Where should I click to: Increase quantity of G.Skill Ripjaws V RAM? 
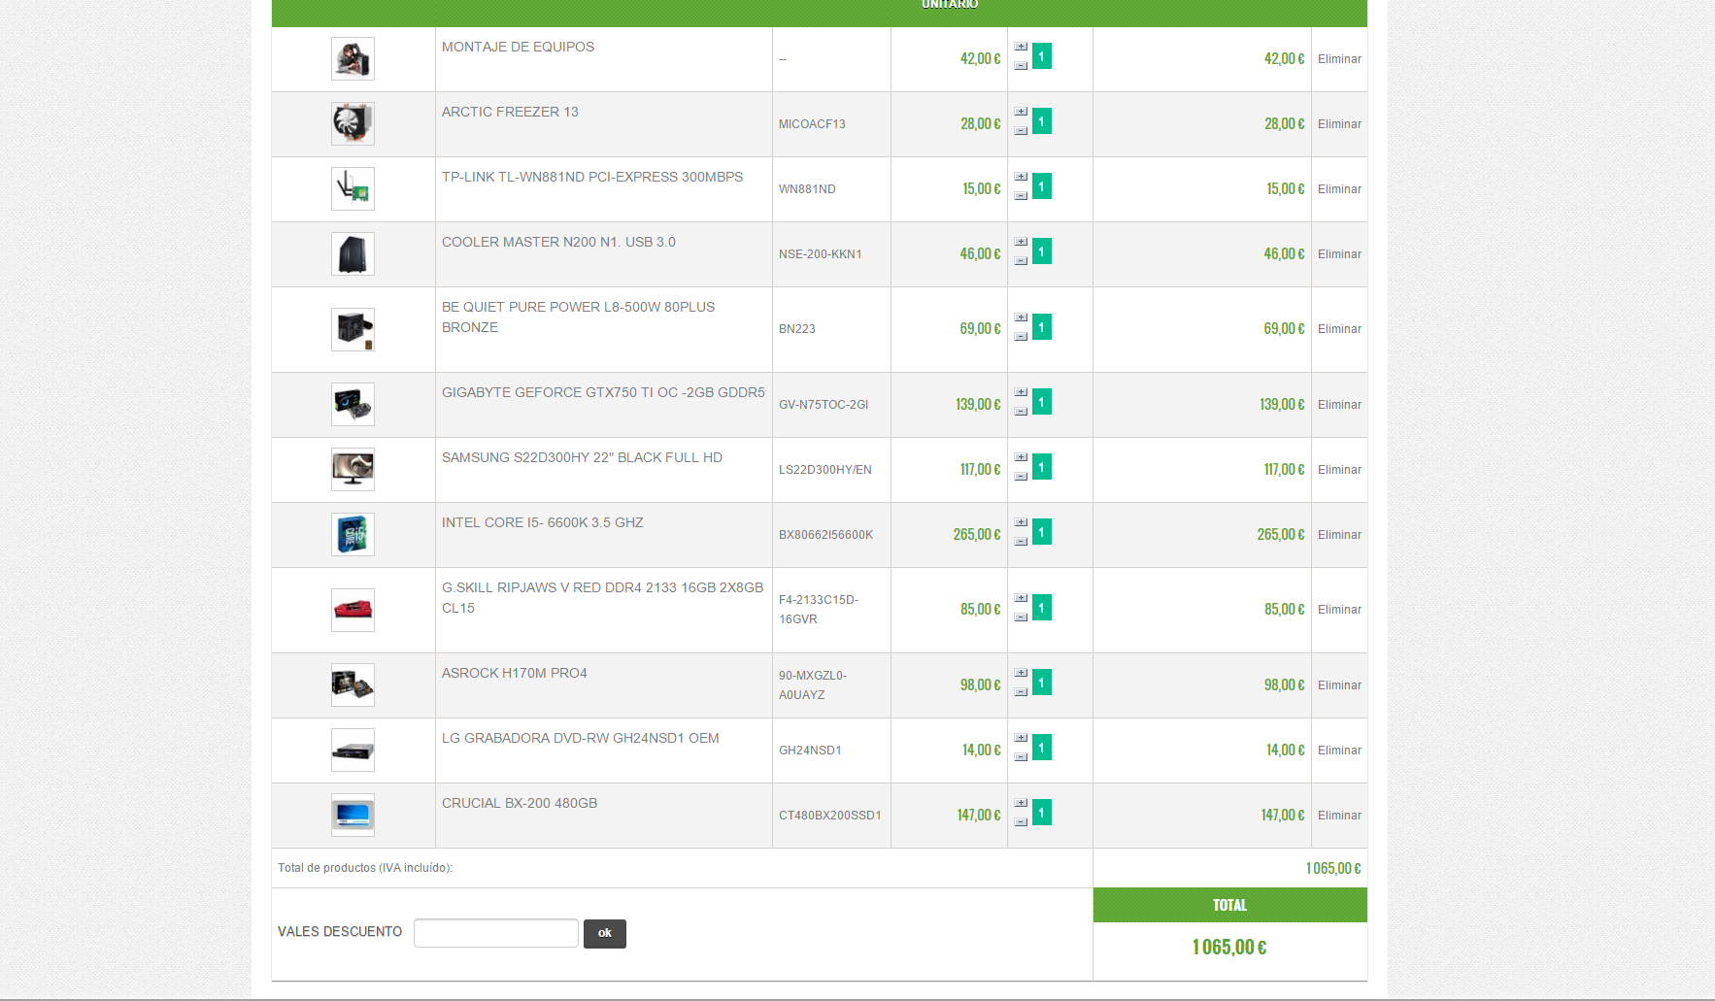[x=1021, y=598]
